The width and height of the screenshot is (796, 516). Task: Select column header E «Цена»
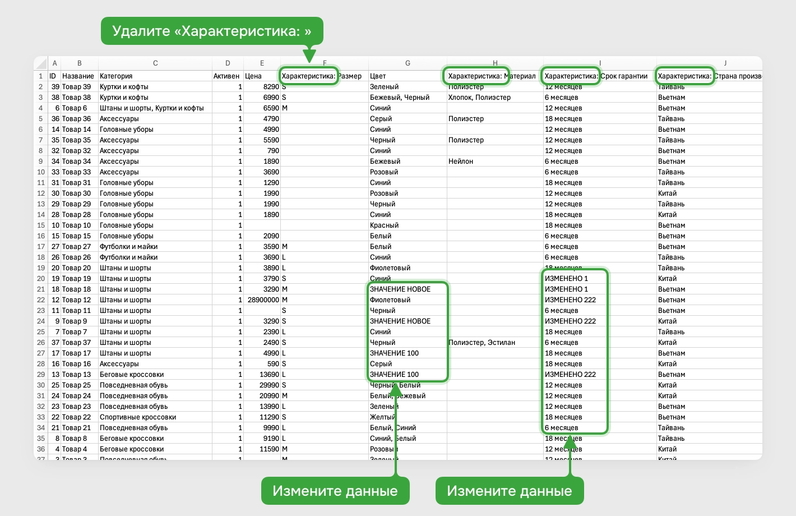[262, 63]
